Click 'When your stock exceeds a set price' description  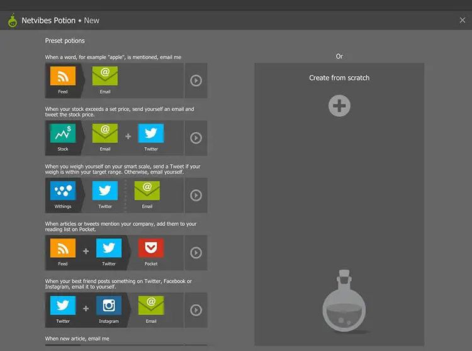120,112
